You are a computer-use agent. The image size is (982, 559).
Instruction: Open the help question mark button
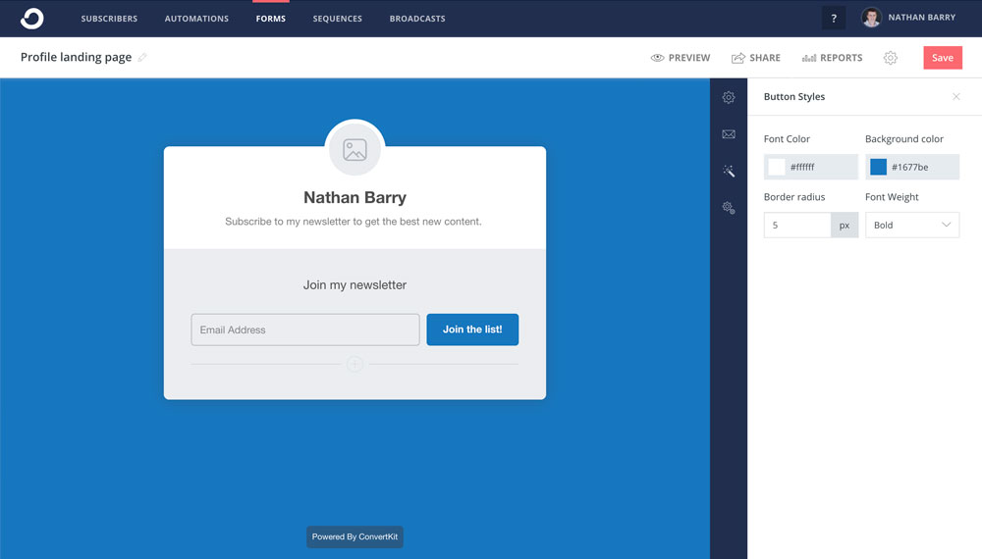[834, 18]
